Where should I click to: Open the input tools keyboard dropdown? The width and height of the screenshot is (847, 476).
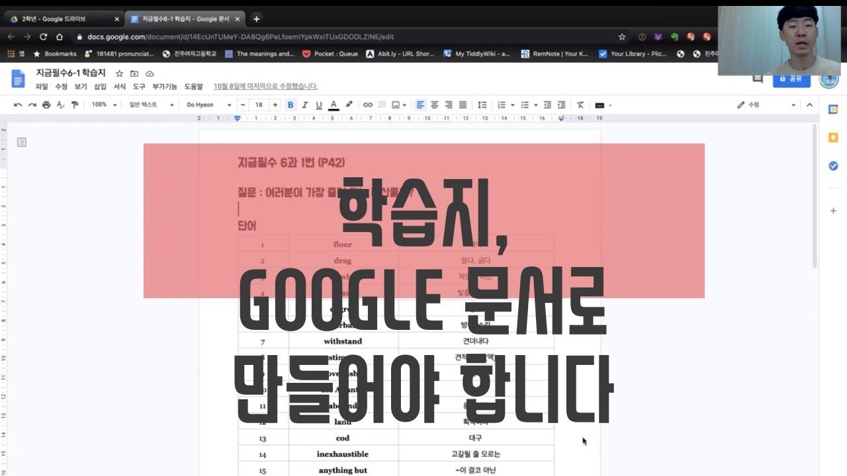[603, 105]
